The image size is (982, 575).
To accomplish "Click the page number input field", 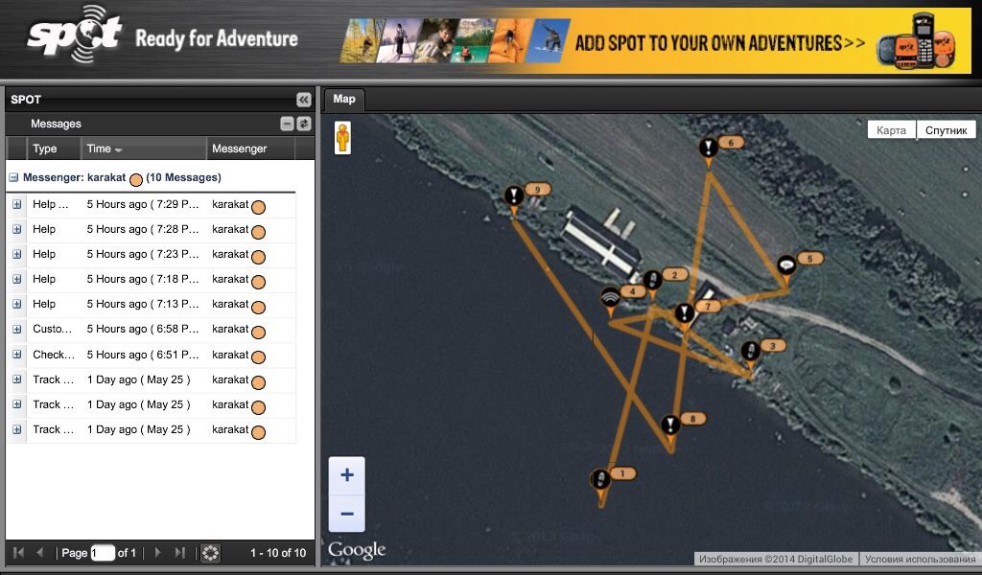I will pyautogui.click(x=103, y=553).
